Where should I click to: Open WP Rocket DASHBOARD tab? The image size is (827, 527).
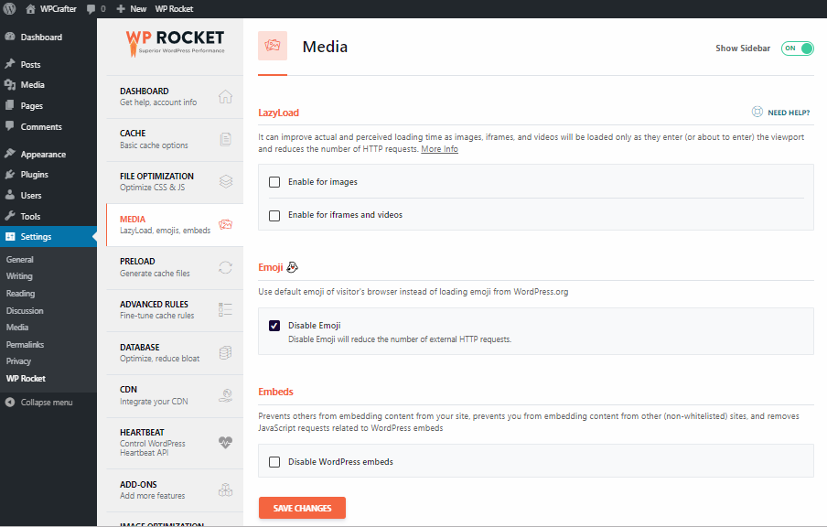(175, 97)
